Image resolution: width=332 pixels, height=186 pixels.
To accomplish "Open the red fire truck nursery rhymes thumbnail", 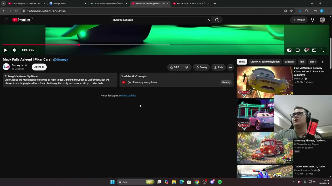I will (x=265, y=148).
